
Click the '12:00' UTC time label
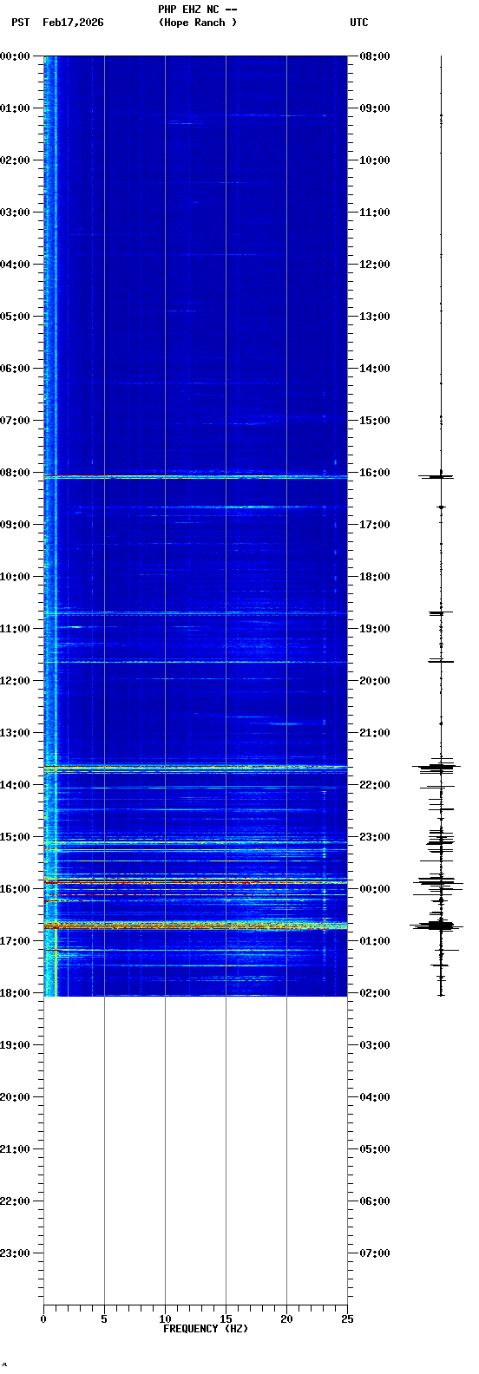click(375, 265)
